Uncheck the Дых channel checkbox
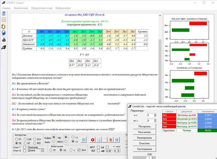Image resolution: width=217 pixels, height=159 pixels. point(79,150)
